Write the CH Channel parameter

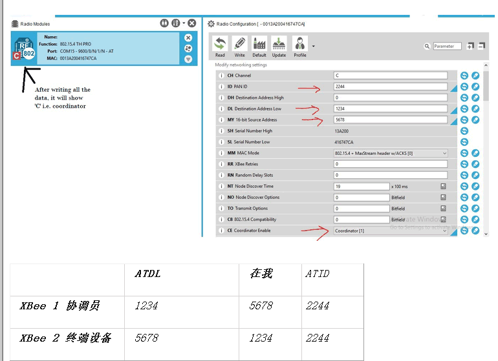475,76
